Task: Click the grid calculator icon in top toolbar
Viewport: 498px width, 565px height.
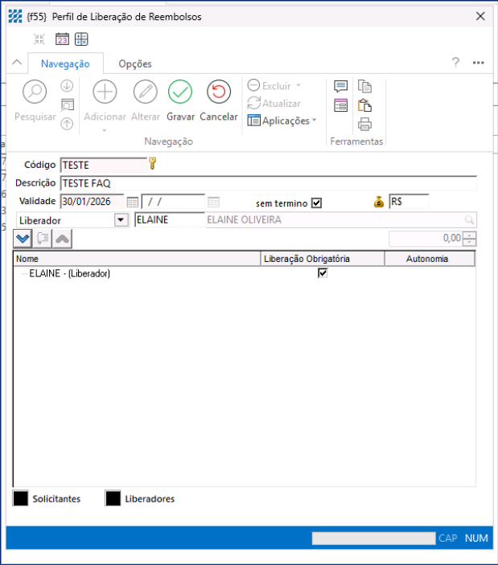Action: click(82, 39)
